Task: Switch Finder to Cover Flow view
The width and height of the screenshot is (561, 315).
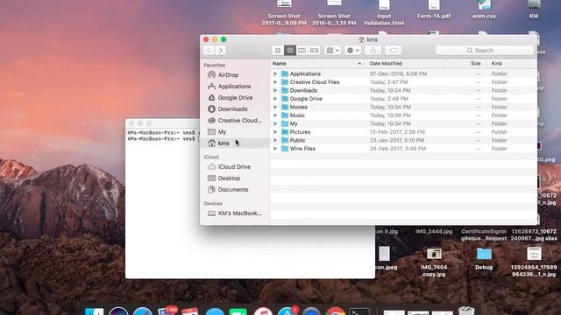Action: coord(314,51)
